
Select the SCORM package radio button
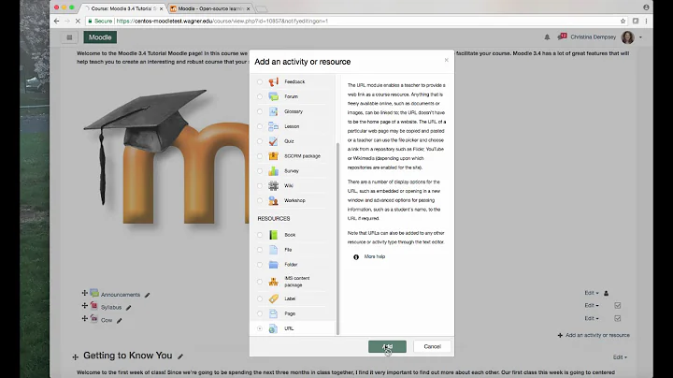click(x=260, y=156)
